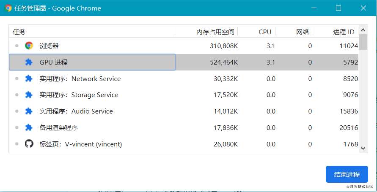The width and height of the screenshot is (377, 192).
Task: Minimize the 任务管理器 window
Action: (x=314, y=8)
